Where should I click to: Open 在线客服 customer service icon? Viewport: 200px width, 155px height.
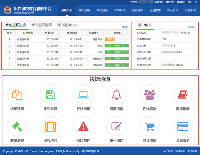tap(149, 95)
